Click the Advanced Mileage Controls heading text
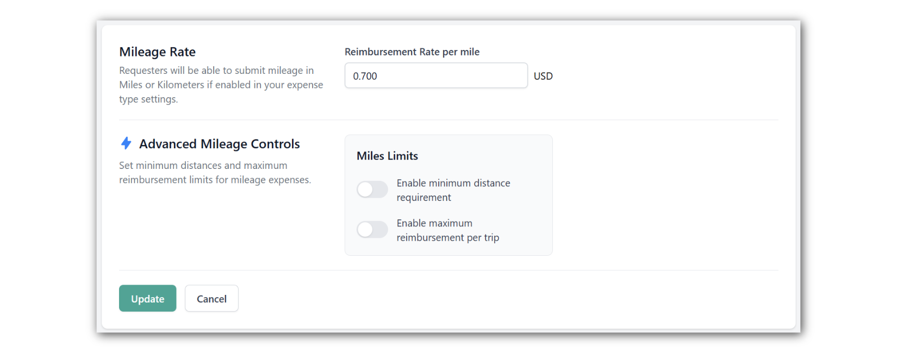This screenshot has height=353, width=897. click(220, 144)
